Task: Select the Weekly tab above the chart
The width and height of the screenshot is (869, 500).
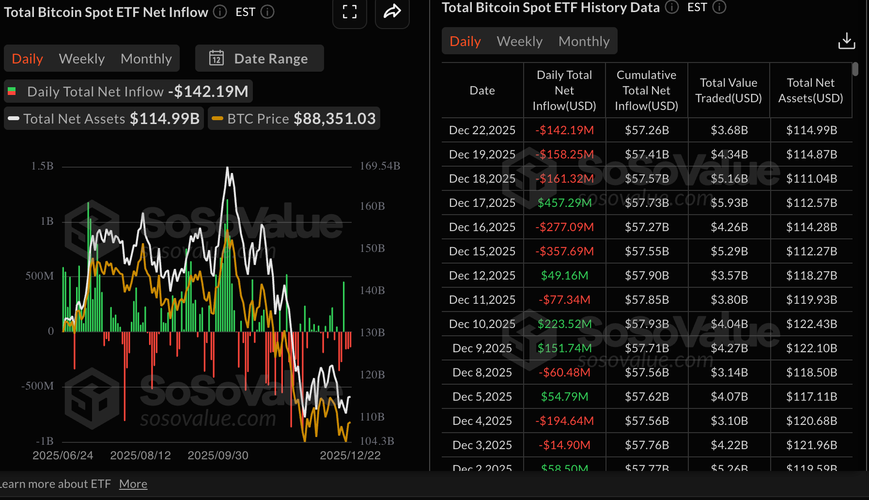Action: pyautogui.click(x=81, y=58)
